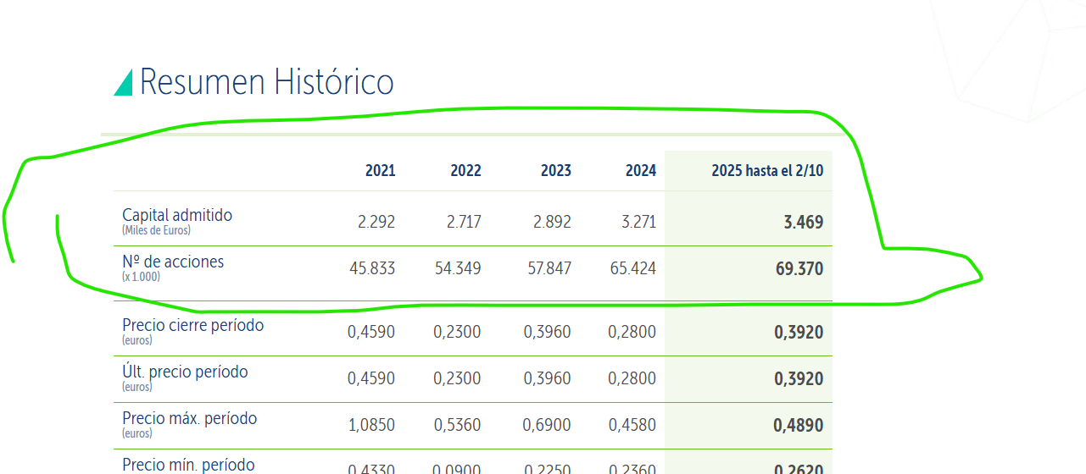Click the teal triangle icon beside Resumen Histórico
Image resolution: width=1086 pixels, height=474 pixels.
pos(124,82)
